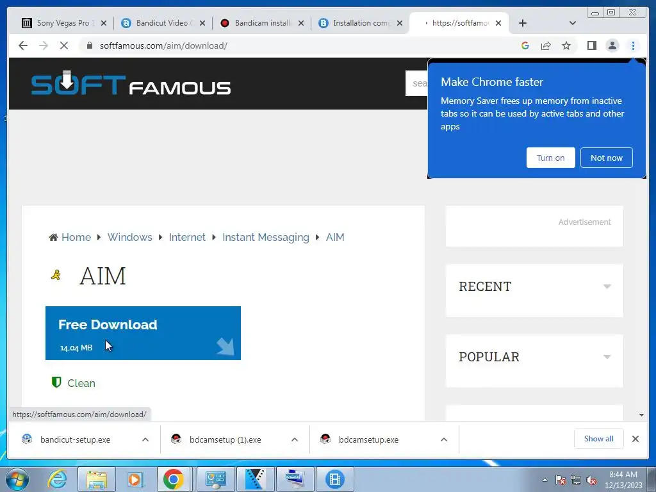
Task: Open the Instant Messaging breadcrumb link
Action: [266, 237]
